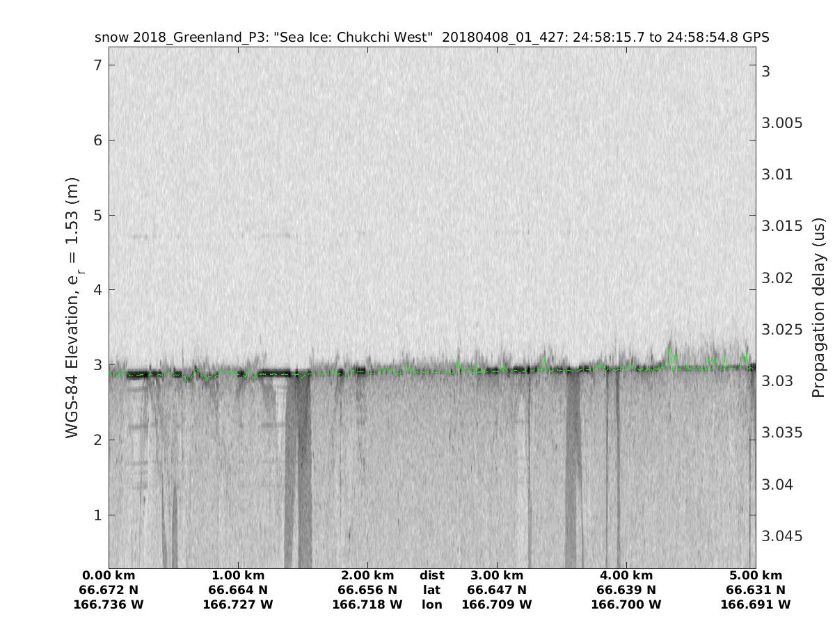Click the '0.00 km' distance label
The width and height of the screenshot is (835, 626).
click(109, 576)
